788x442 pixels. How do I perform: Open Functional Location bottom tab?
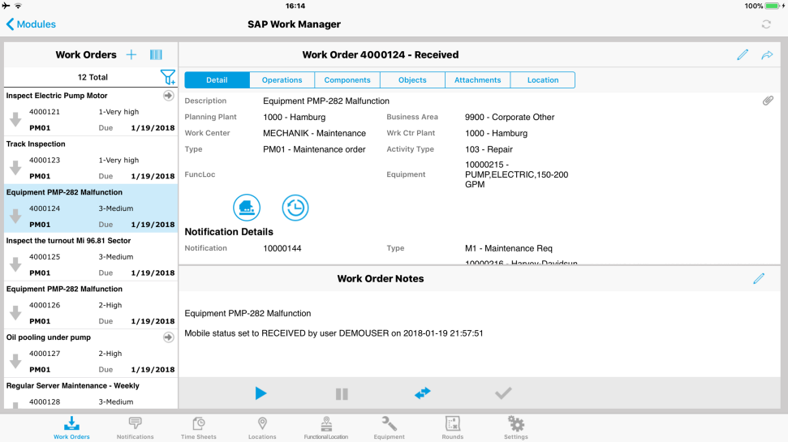point(325,428)
